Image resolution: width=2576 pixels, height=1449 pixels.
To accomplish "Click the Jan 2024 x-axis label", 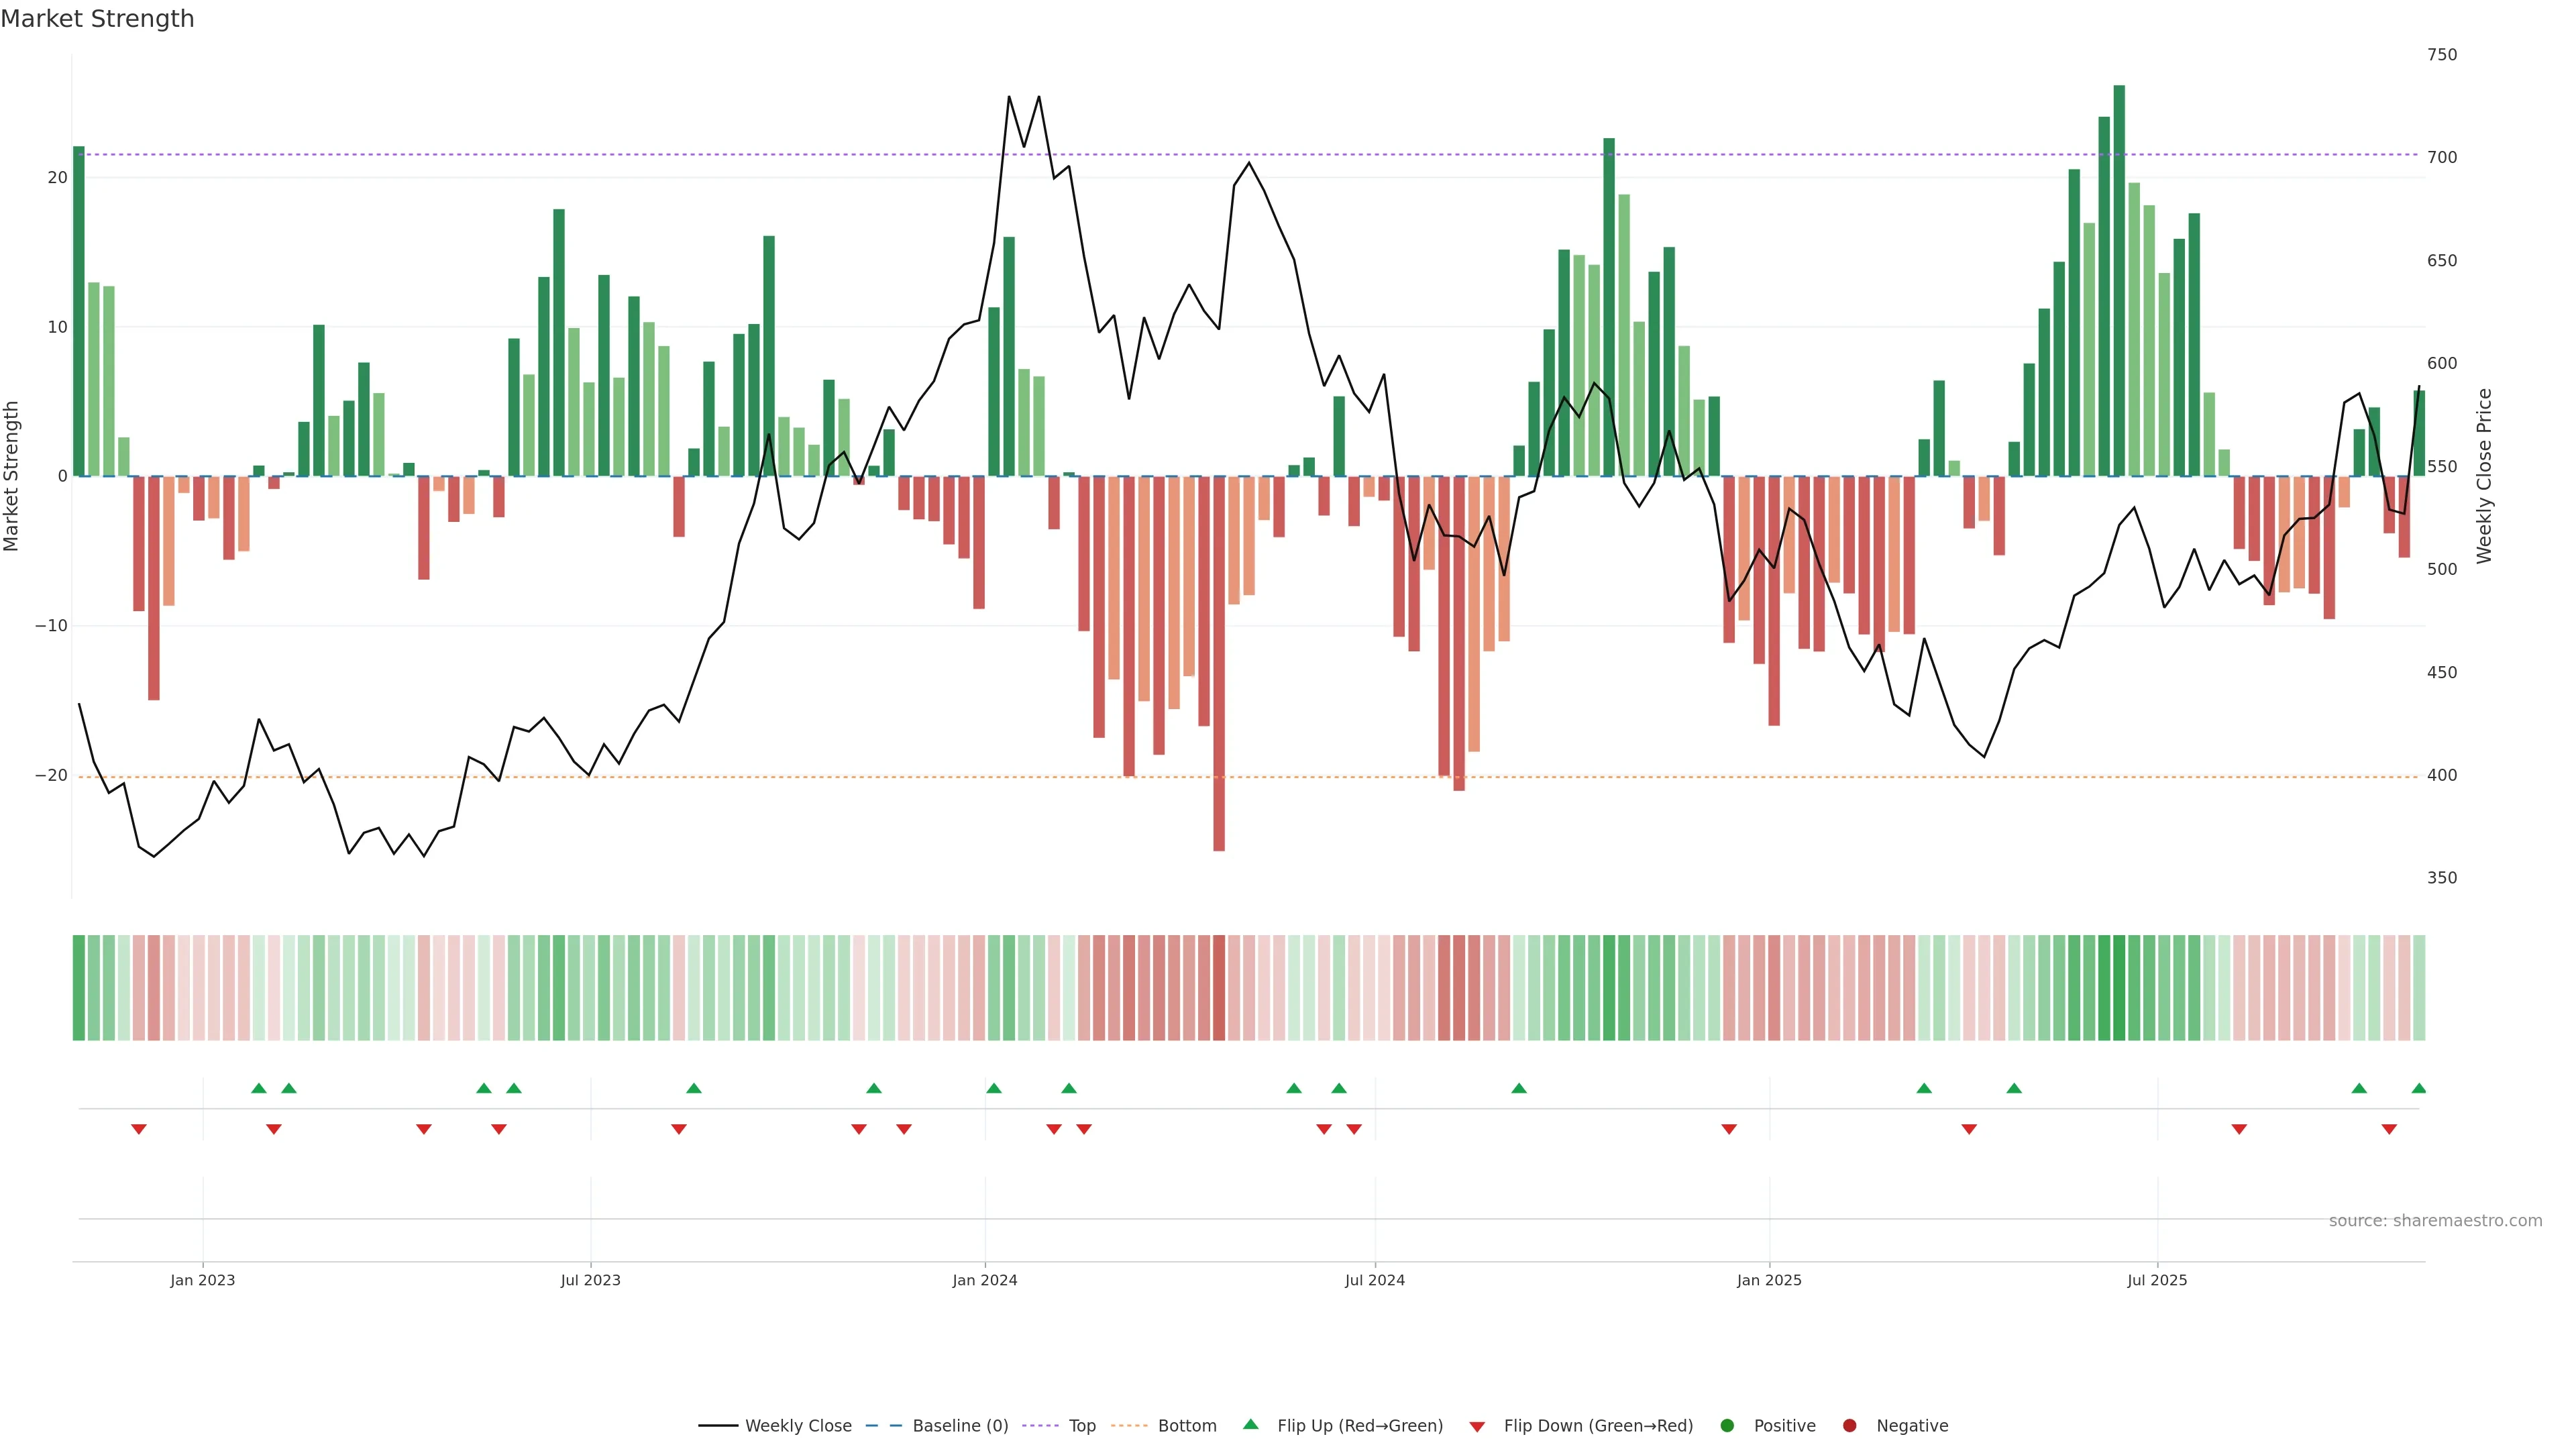I will coord(984,1280).
